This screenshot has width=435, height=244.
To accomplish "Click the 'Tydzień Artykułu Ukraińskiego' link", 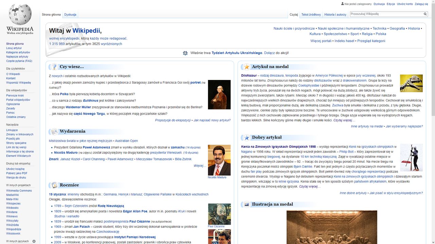I will coord(237,53).
